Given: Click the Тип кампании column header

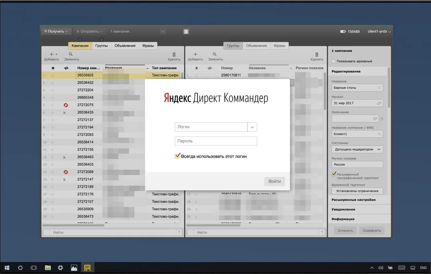Looking at the screenshot, I should click(164, 68).
